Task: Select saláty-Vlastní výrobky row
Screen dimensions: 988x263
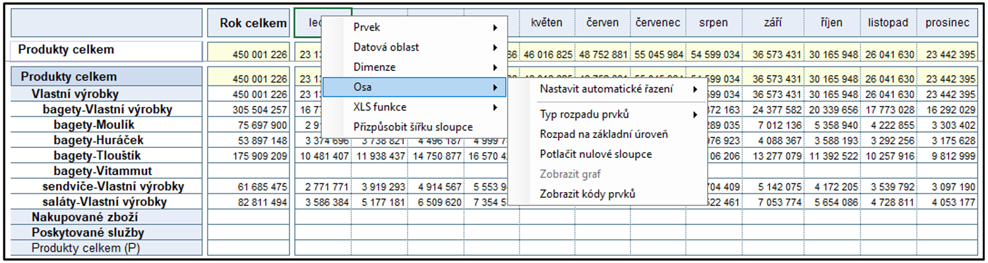Action: [107, 202]
